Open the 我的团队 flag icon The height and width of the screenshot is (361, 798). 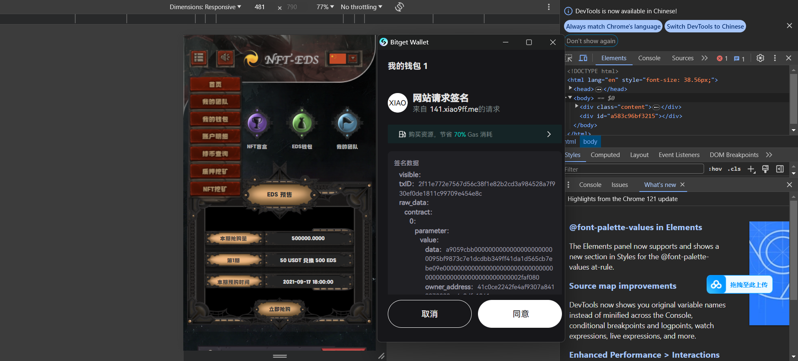pyautogui.click(x=347, y=123)
